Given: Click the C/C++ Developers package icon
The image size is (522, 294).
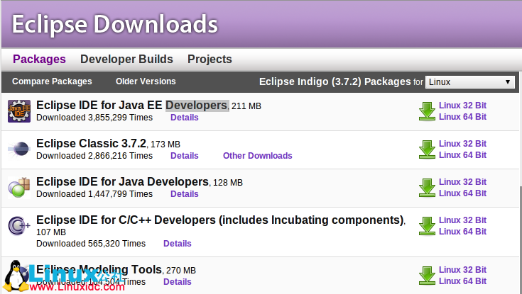Looking at the screenshot, I should coord(19,225).
